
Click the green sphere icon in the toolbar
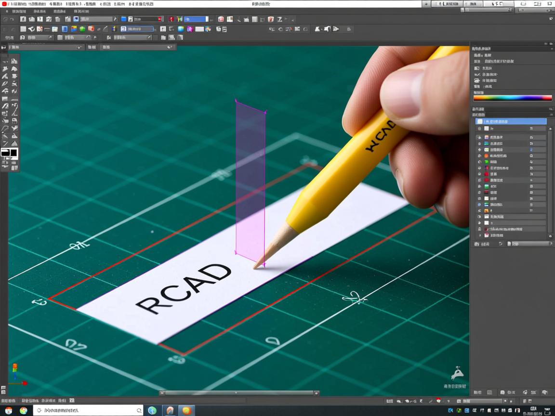click(x=82, y=29)
